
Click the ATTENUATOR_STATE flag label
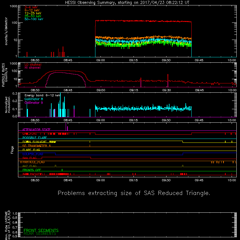pos(36,130)
